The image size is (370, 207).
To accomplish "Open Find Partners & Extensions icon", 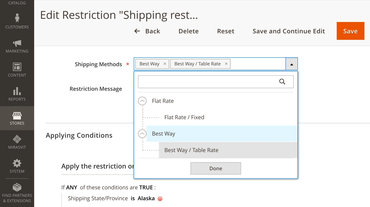I will click(x=17, y=187).
